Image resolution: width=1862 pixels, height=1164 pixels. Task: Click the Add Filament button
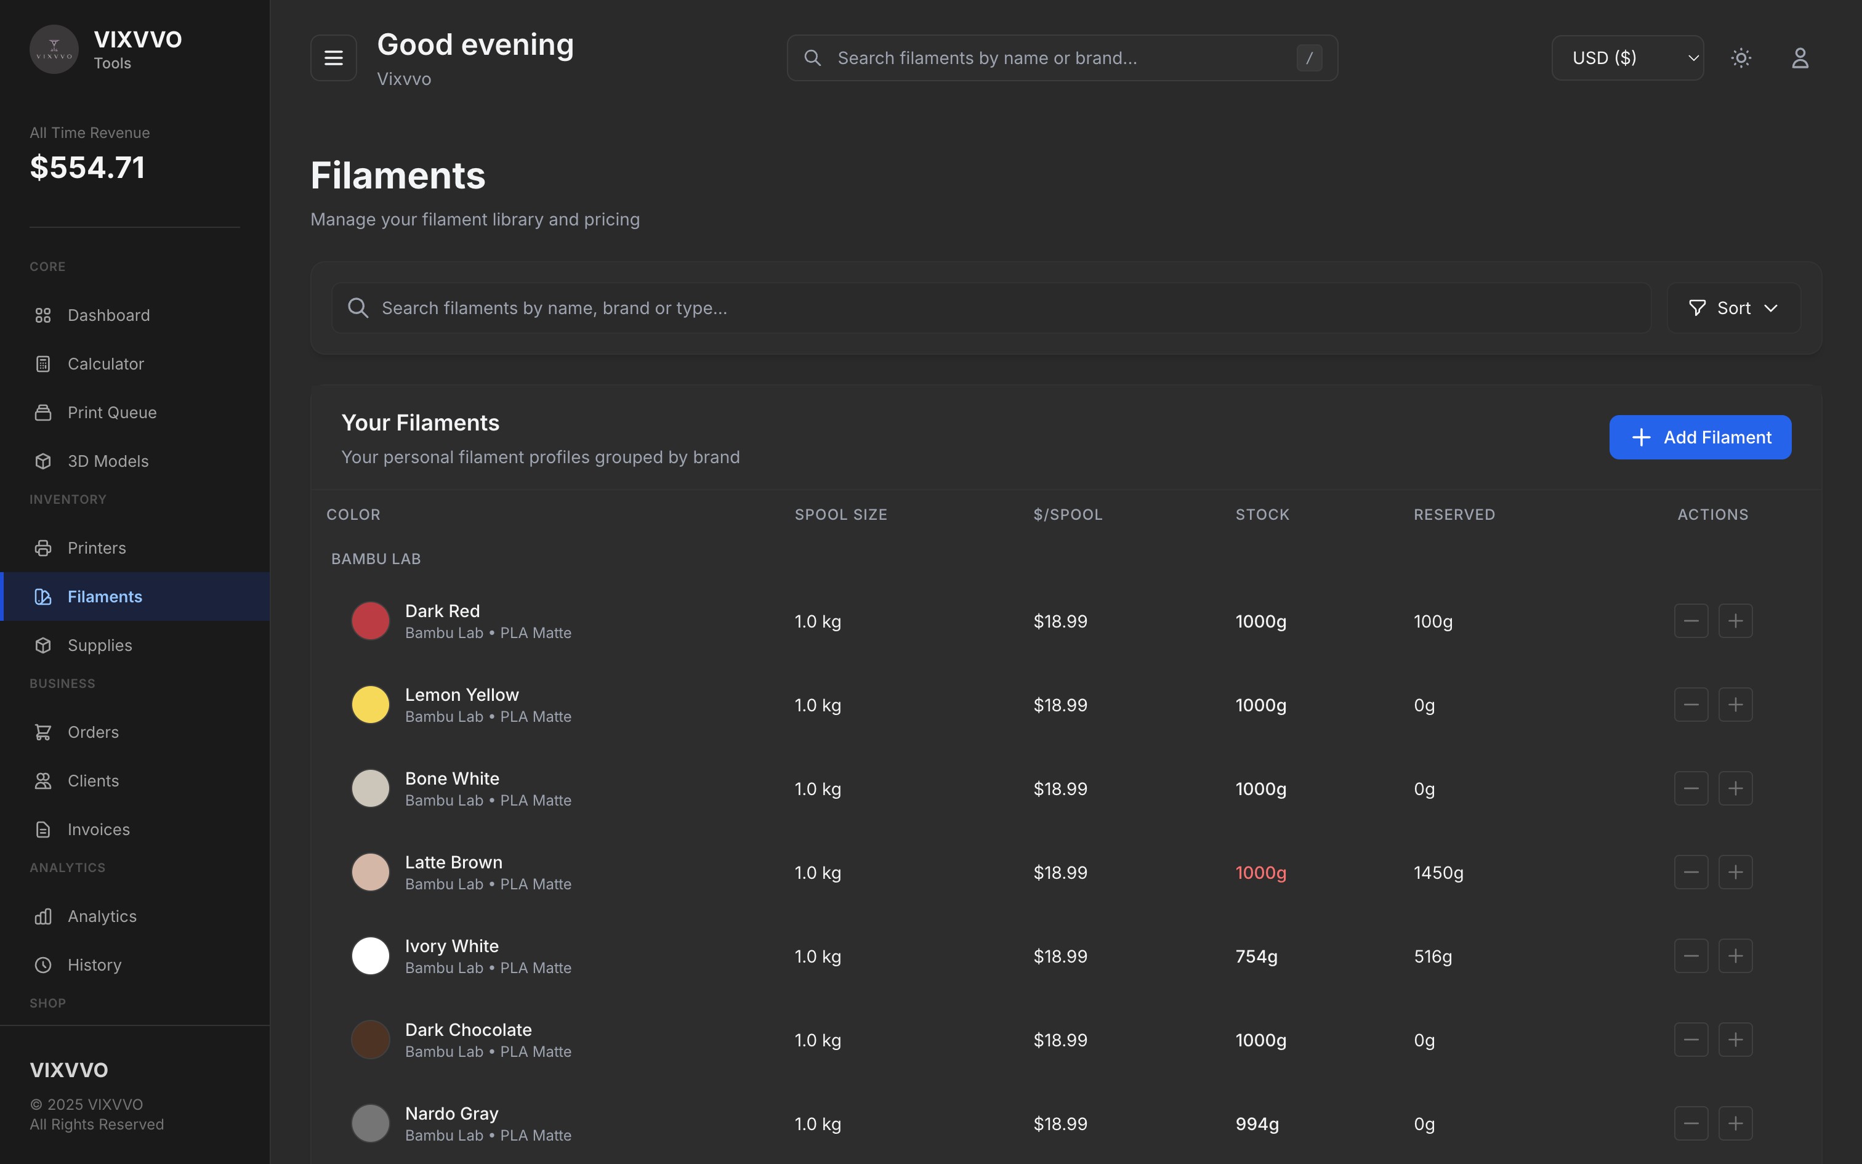pos(1699,437)
